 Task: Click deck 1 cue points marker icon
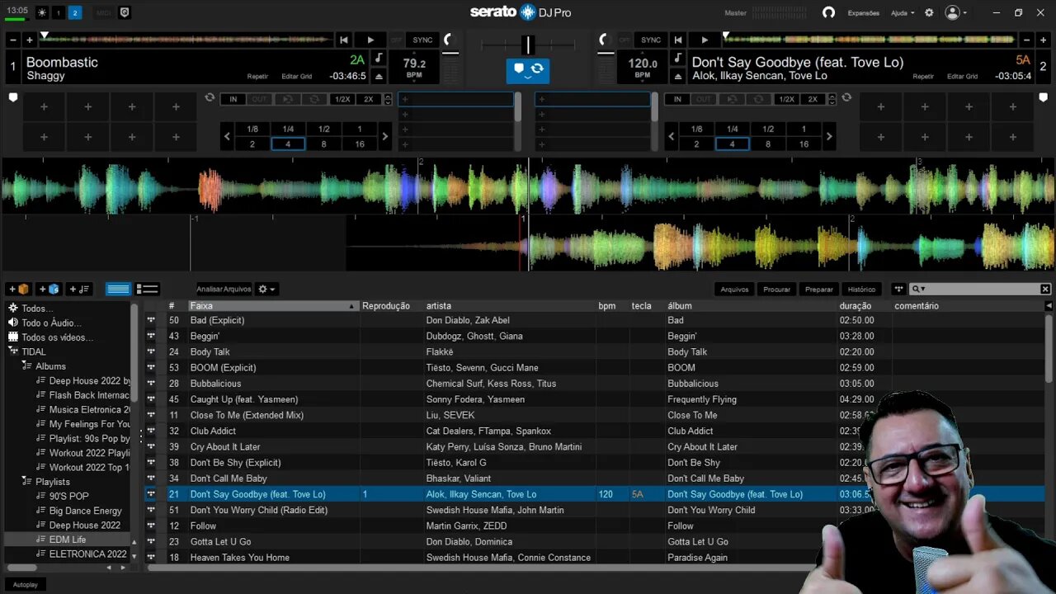click(x=13, y=97)
